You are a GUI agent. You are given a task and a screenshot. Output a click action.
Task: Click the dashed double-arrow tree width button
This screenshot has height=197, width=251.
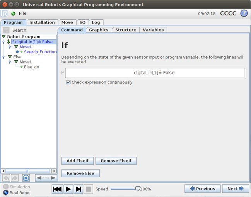46,178
